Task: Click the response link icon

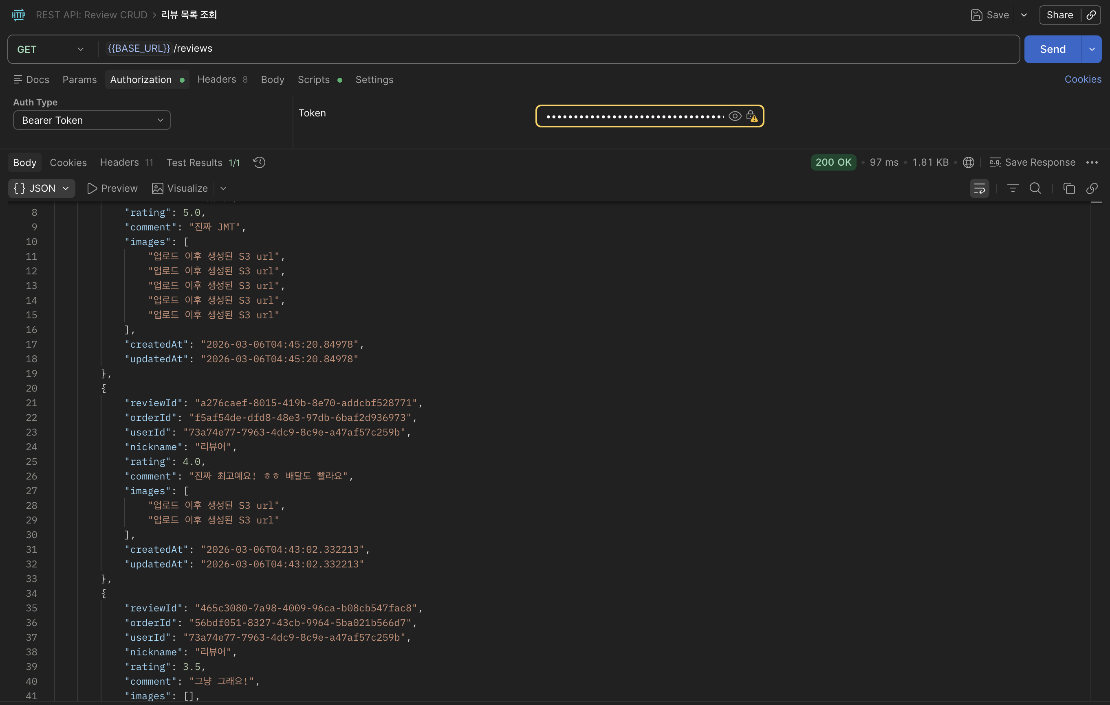Action: (1092, 188)
